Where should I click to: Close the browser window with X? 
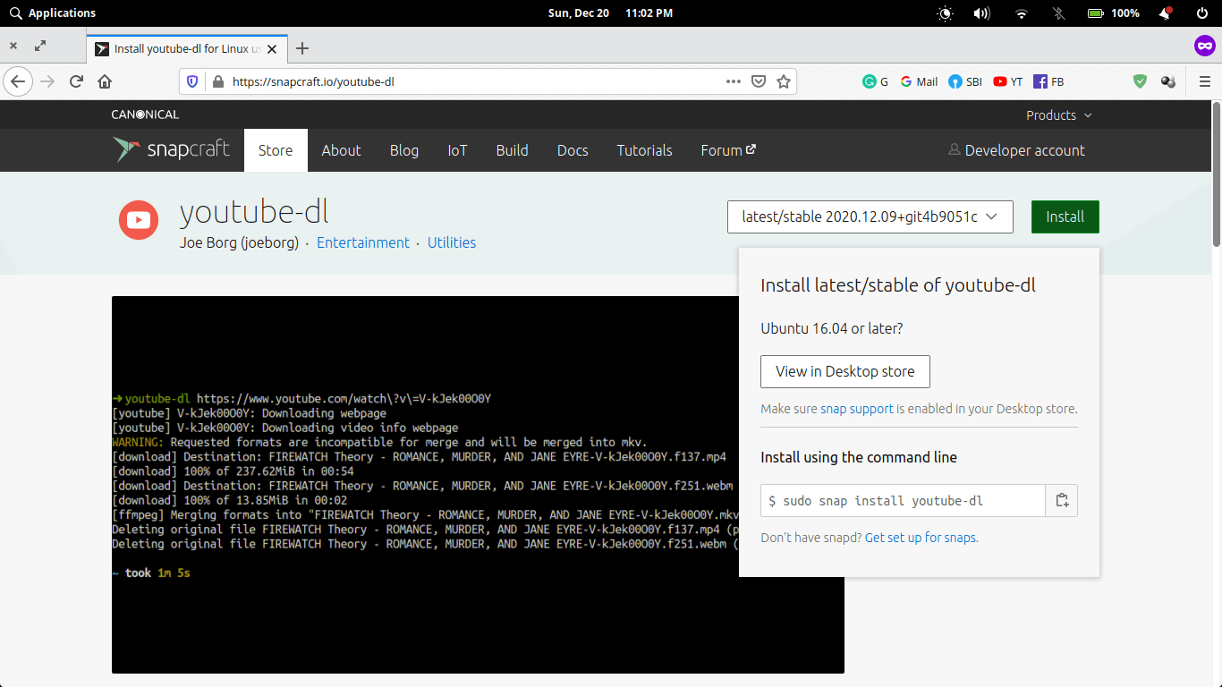(13, 46)
